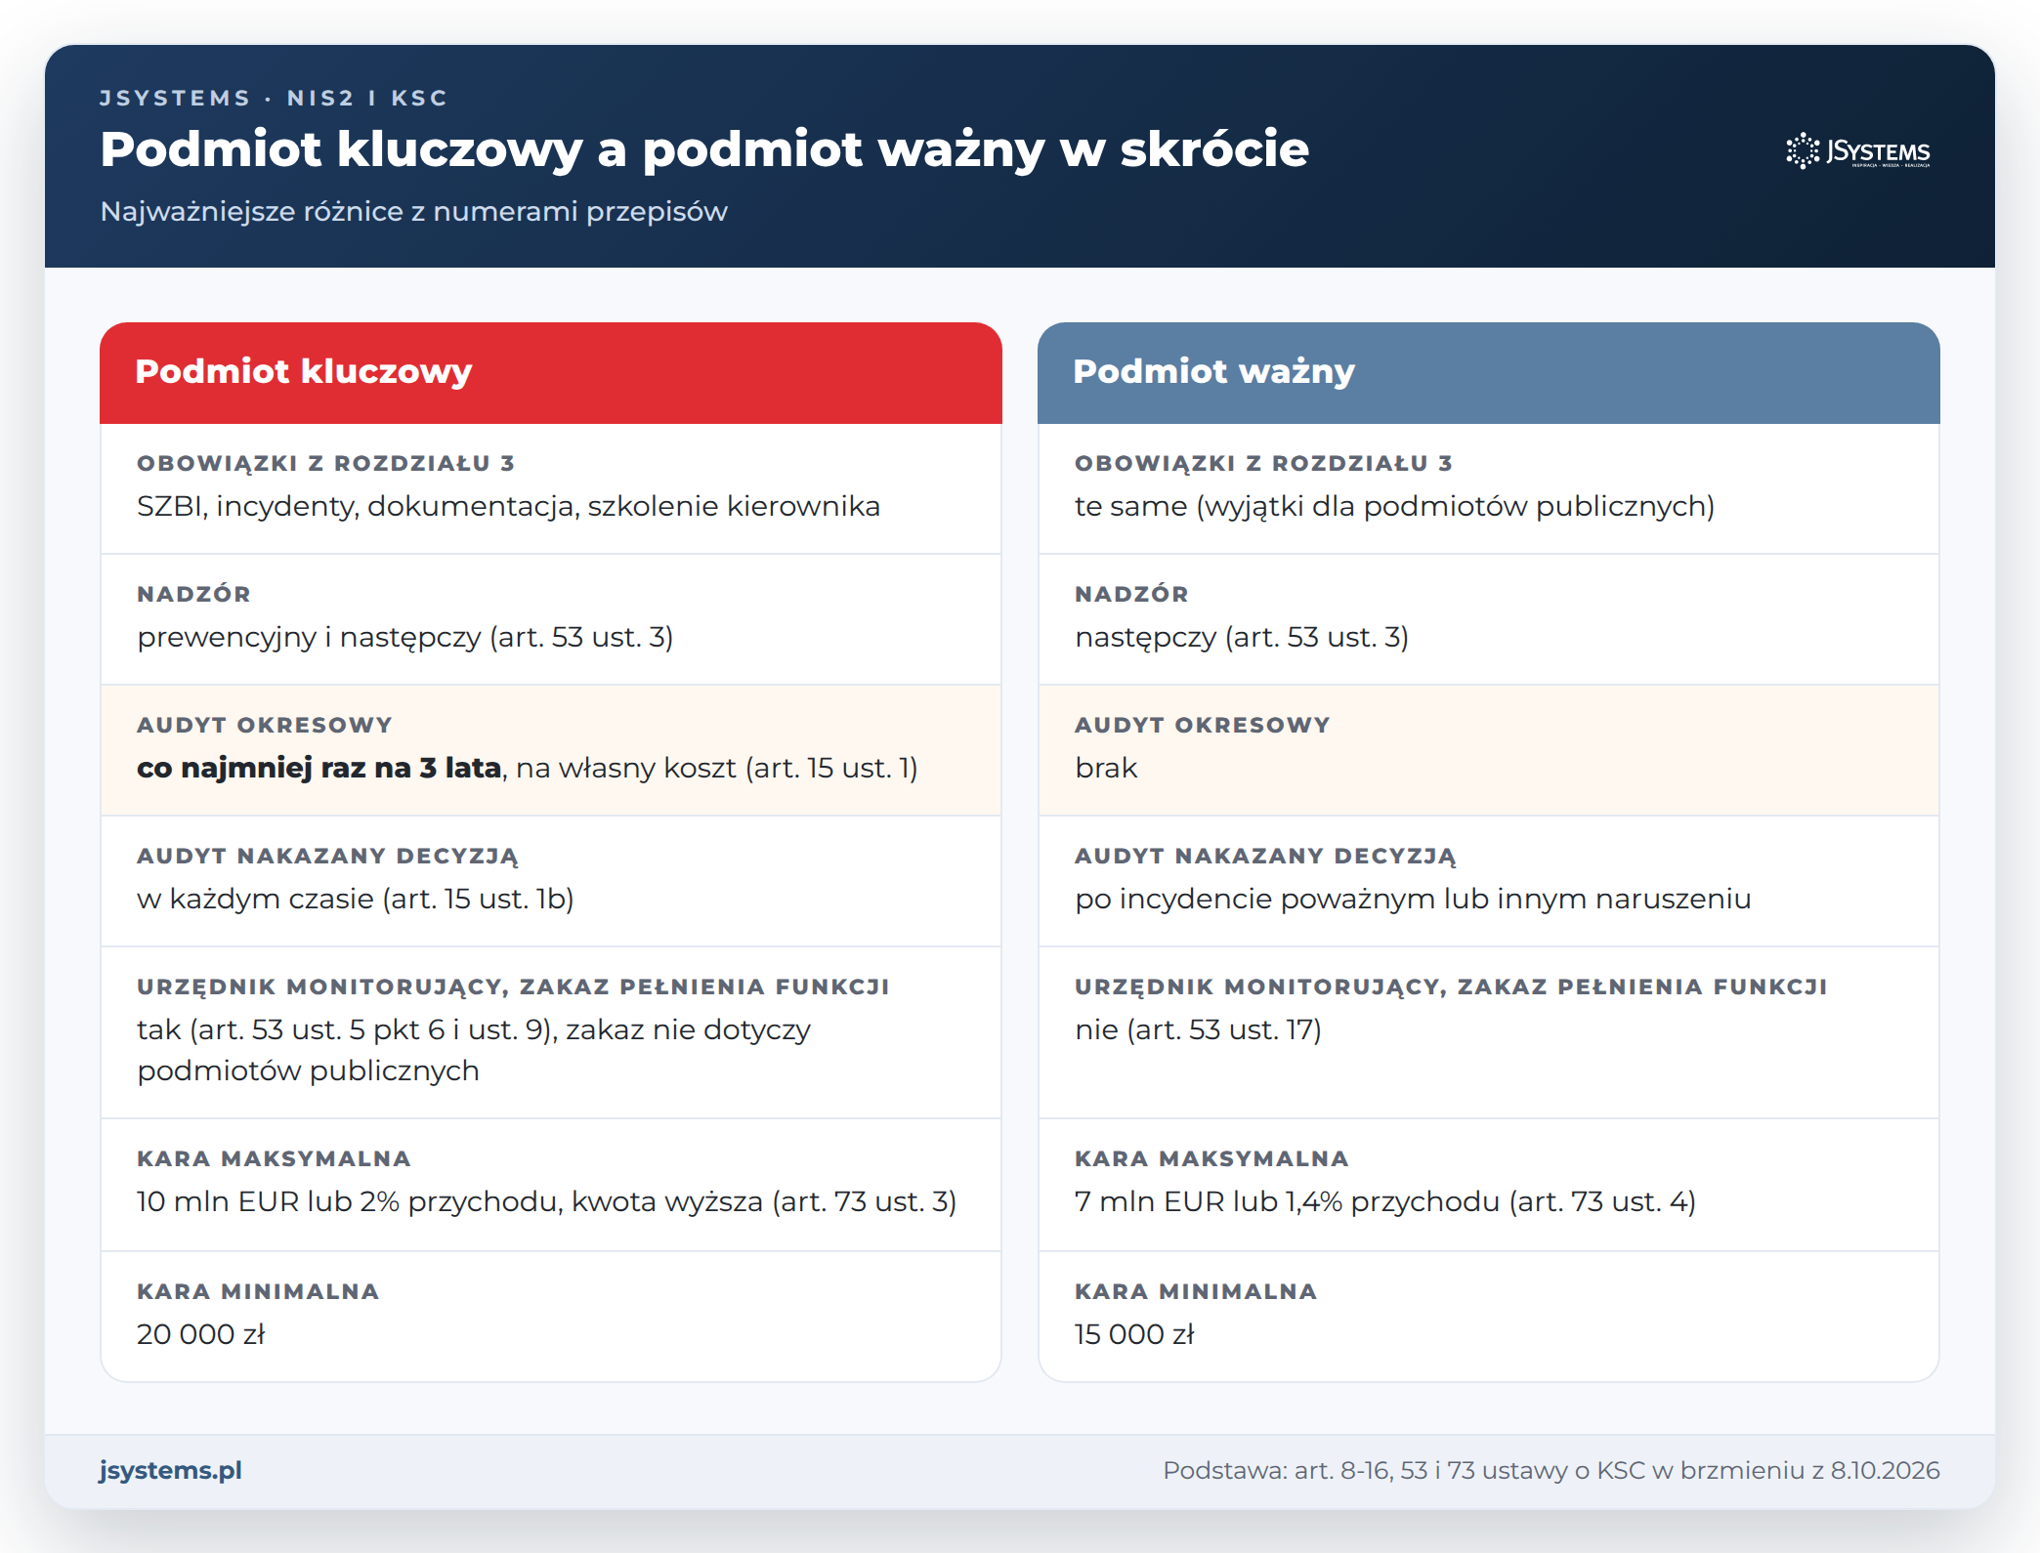
Task: Click 'JSYSTEMS · NIS2 I KSC' header caption
Action: pos(274,98)
